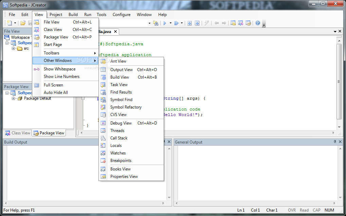Select Class View menu entry

[x=65, y=30]
